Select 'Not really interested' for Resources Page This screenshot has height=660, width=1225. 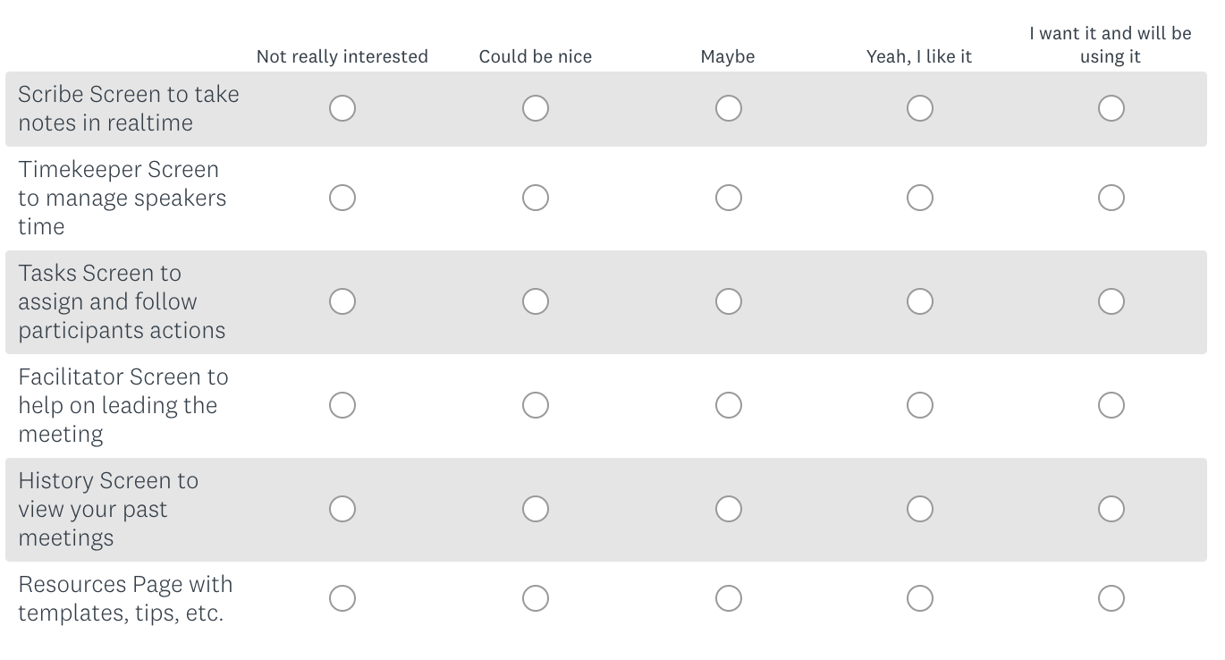click(x=342, y=598)
